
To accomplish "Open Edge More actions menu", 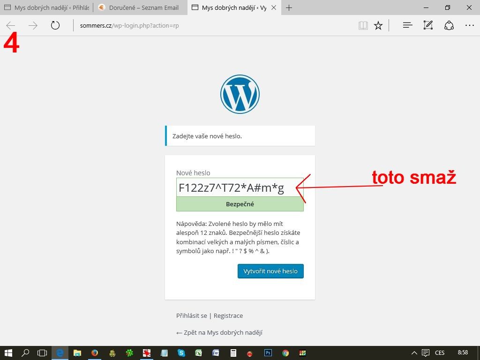I will click(x=470, y=25).
